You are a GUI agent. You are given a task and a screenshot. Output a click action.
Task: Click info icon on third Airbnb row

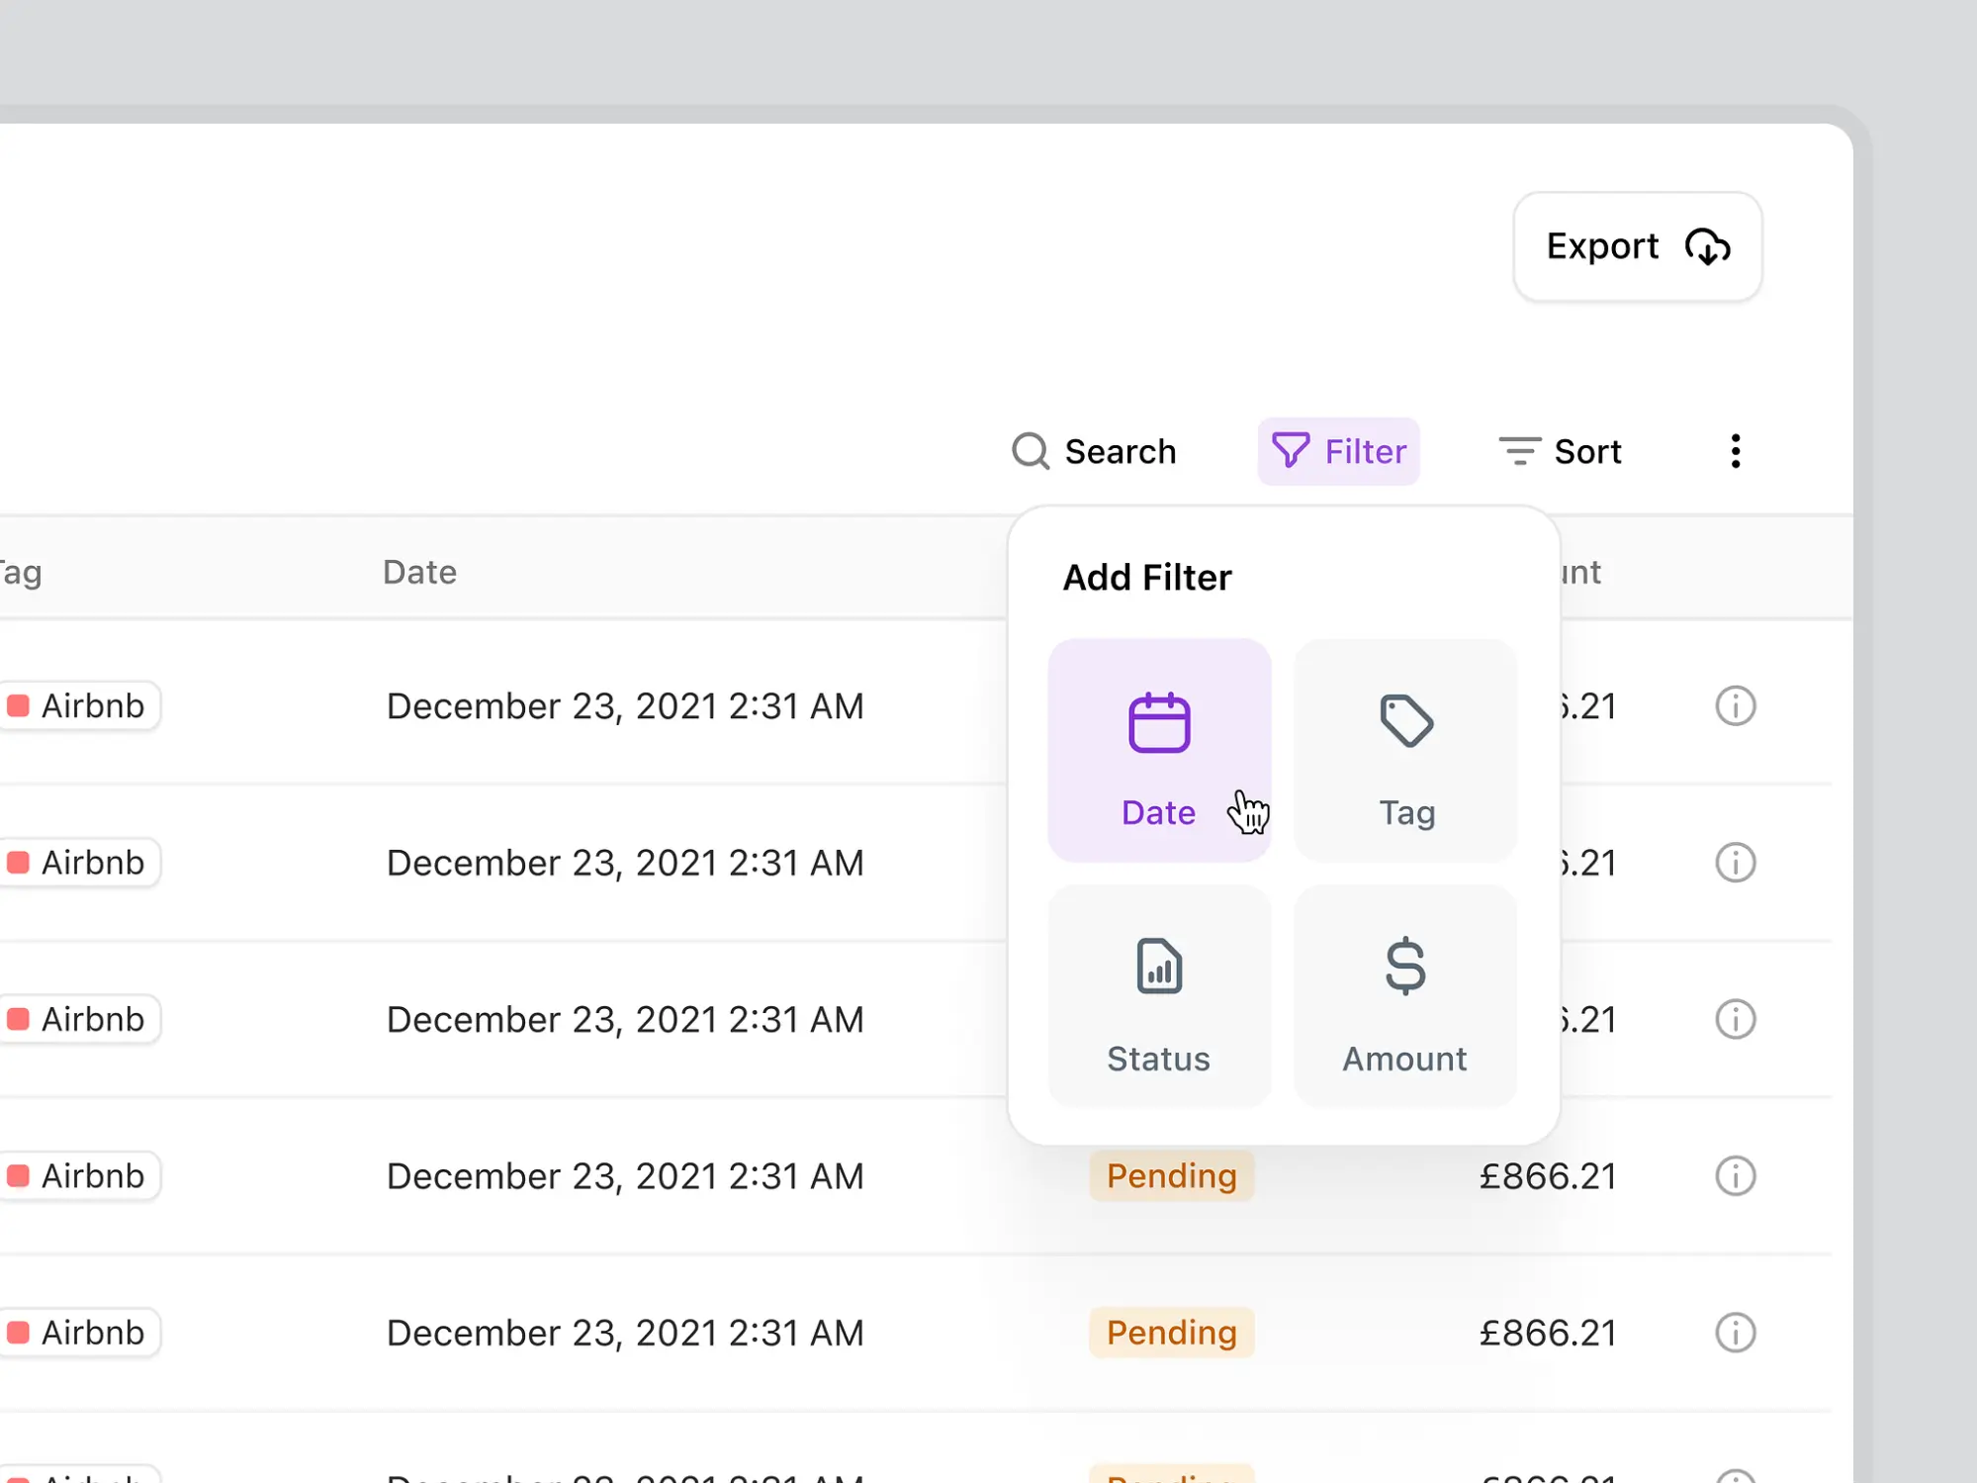1735,1019
